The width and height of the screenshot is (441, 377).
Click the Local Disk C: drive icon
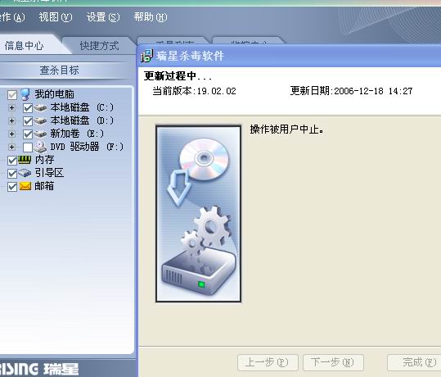point(40,107)
